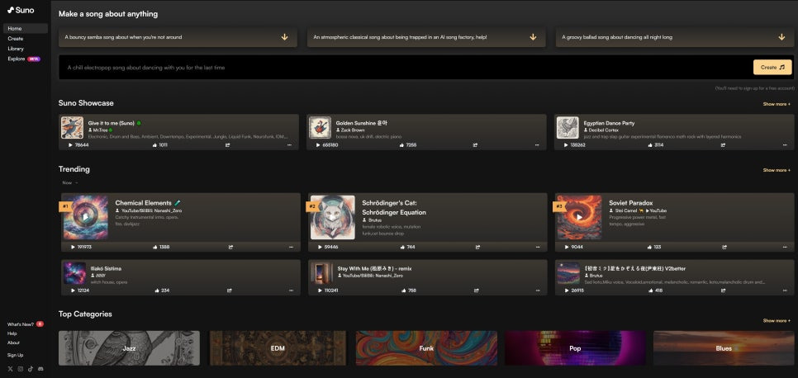Open Help in sidebar
The width and height of the screenshot is (798, 378).
12,333
